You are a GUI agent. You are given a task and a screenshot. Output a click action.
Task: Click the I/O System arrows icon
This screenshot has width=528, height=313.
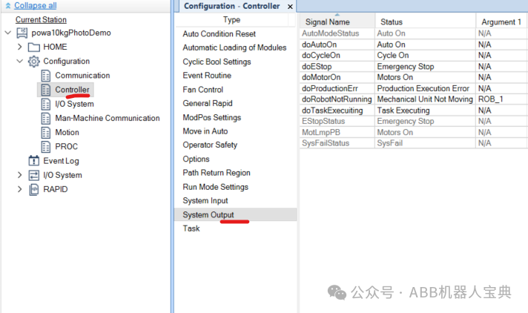(x=33, y=175)
